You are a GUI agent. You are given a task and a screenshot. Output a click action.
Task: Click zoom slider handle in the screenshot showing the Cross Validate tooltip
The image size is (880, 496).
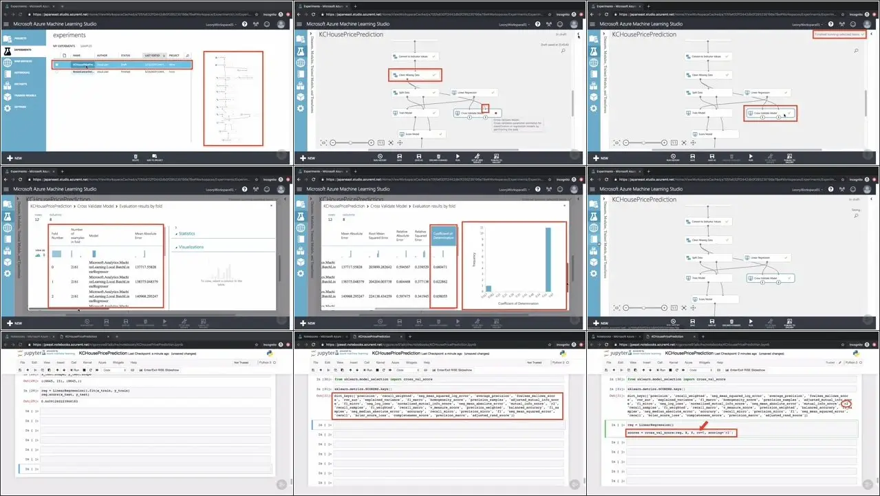pos(350,142)
